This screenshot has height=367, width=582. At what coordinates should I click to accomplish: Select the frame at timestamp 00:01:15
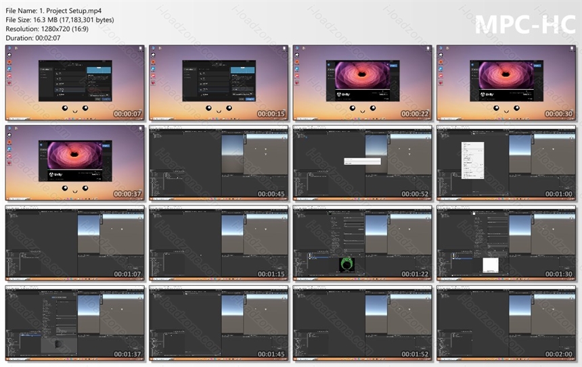click(219, 243)
